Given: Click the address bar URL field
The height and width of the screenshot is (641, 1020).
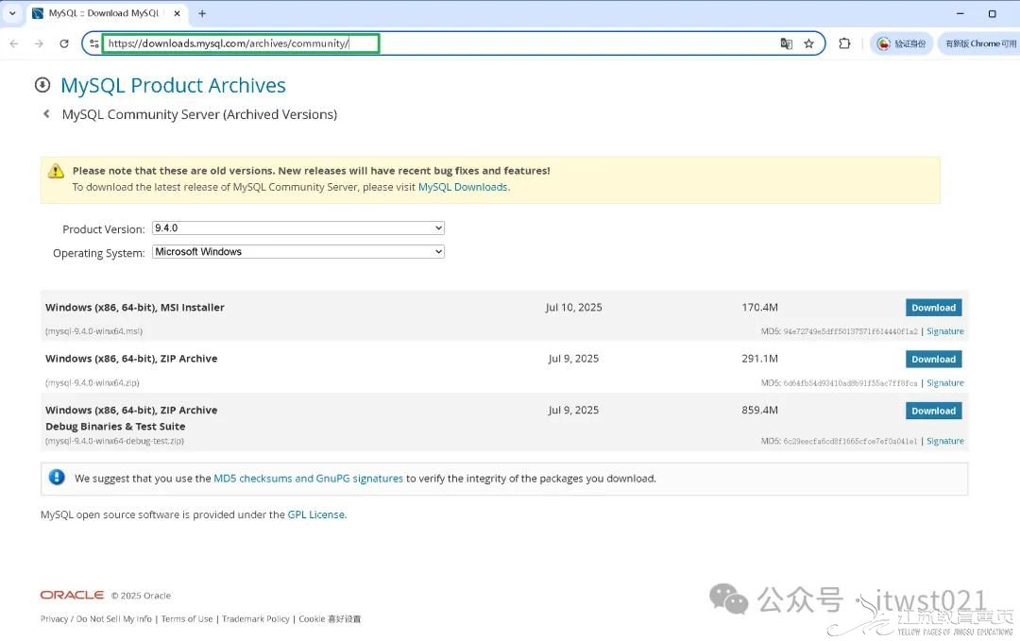Looking at the screenshot, I should pyautogui.click(x=425, y=43).
